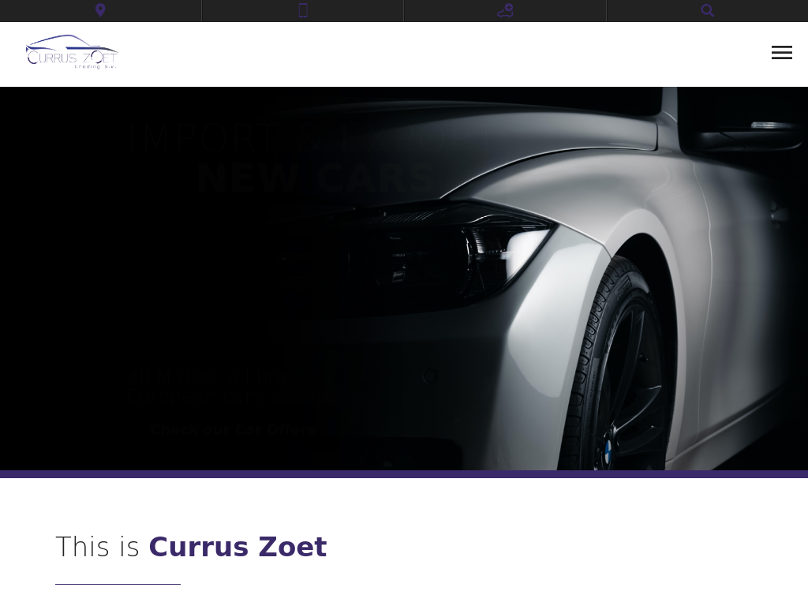Click the 'trading b.v.' text in the logo

point(95,66)
